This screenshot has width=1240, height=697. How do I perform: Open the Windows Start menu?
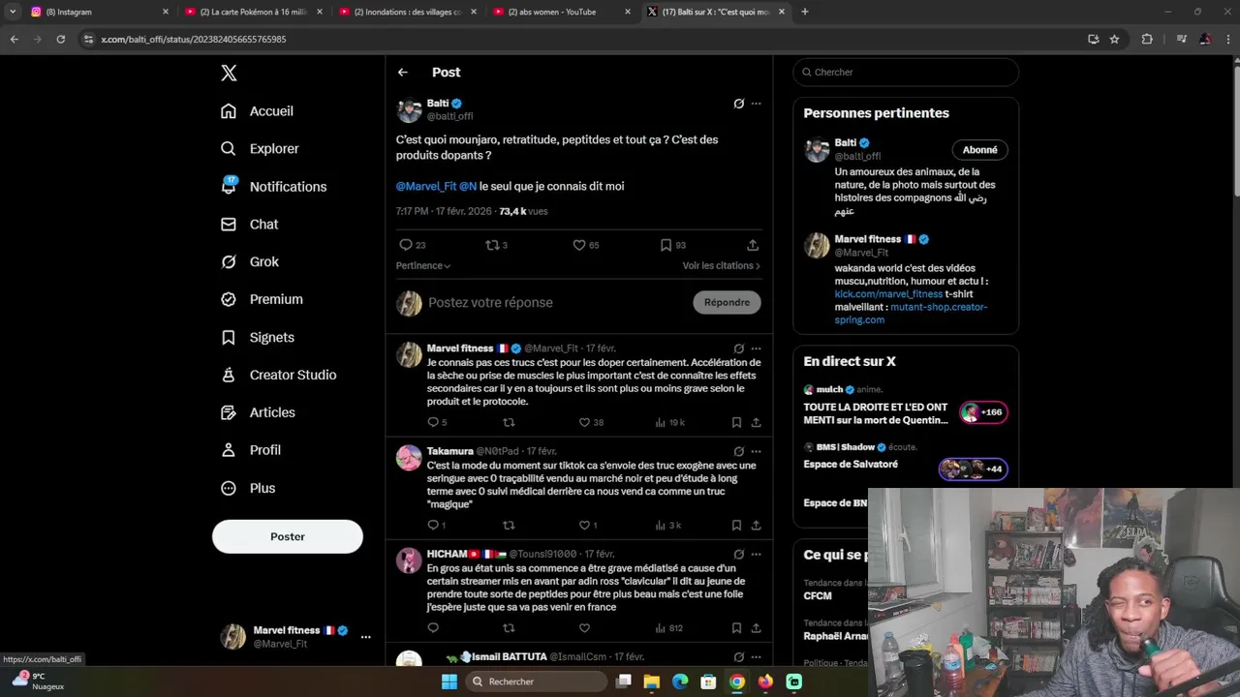click(449, 682)
